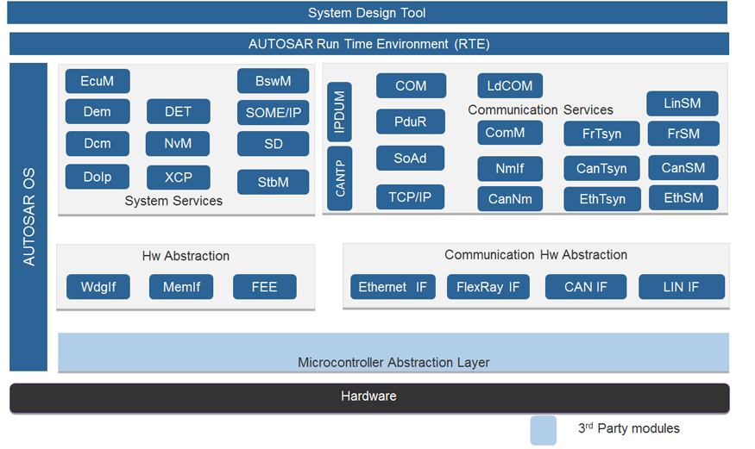The image size is (755, 449).
Task: Click the vertical AUTOSAR OS block
Action: [x=28, y=217]
